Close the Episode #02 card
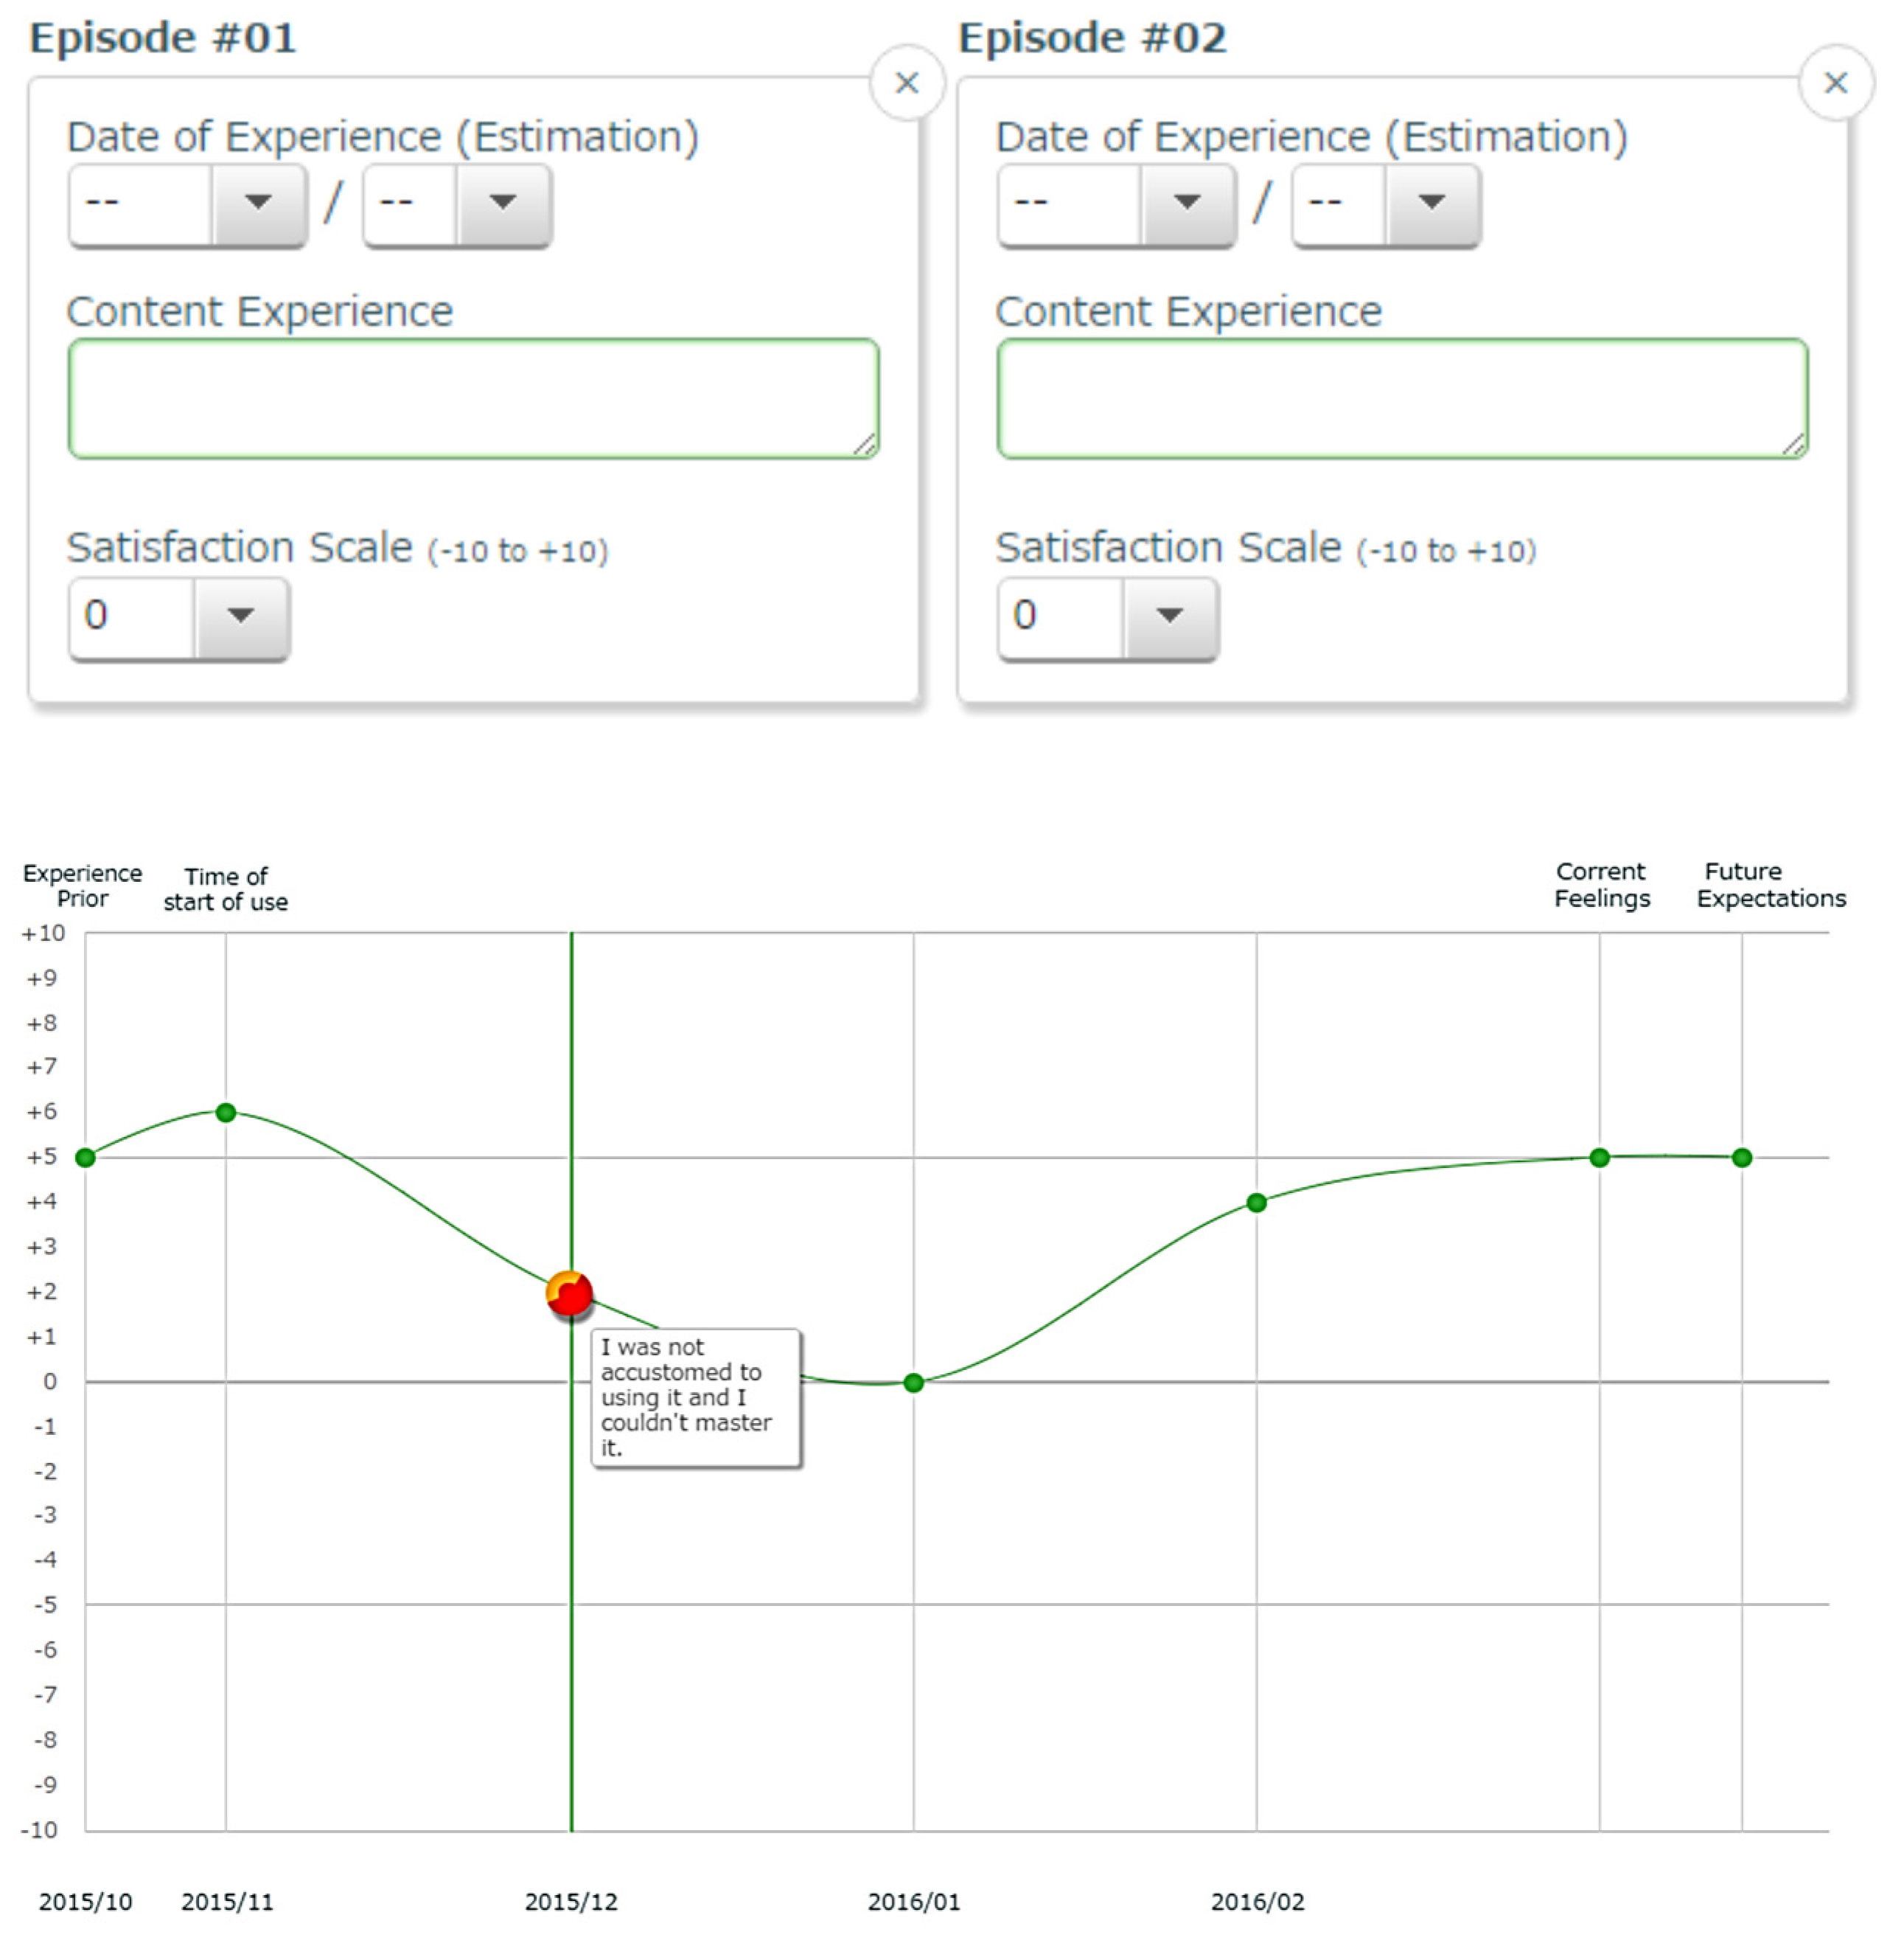The image size is (1904, 1943). [1835, 83]
